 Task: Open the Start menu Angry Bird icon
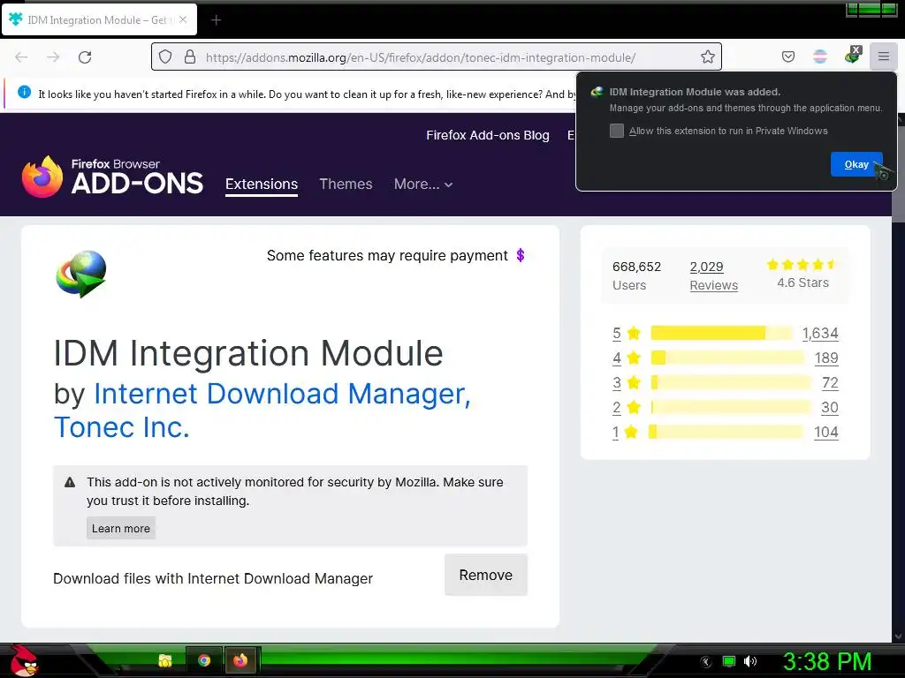tap(24, 660)
